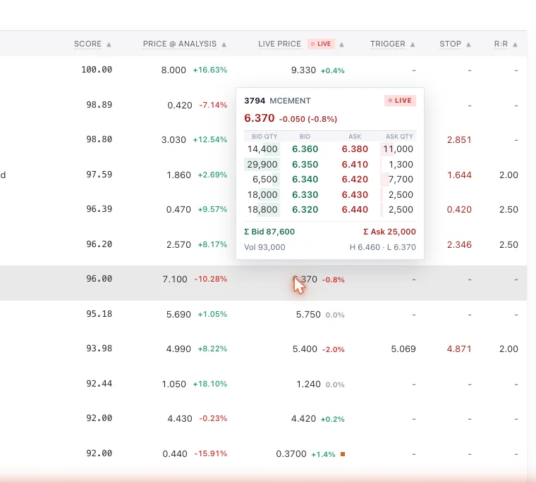536x483 pixels.
Task: Click the score 92.44 cell
Action: coord(99,384)
